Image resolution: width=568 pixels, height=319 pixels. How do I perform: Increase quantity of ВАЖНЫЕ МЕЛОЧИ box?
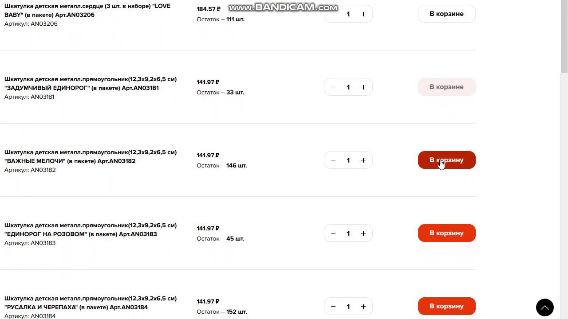(x=363, y=160)
